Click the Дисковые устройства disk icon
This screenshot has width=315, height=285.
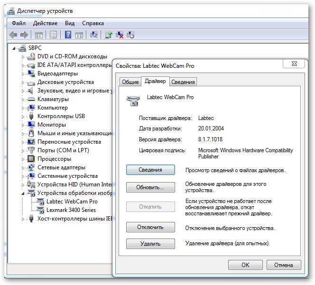point(31,82)
